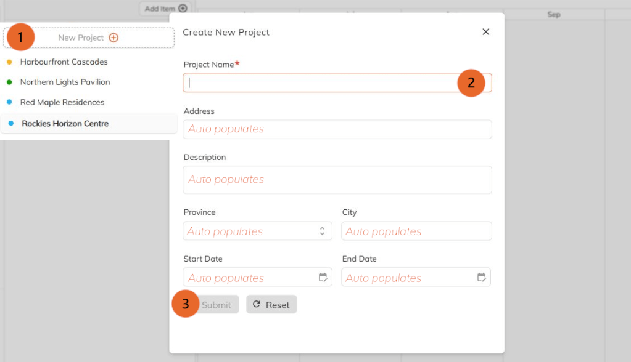The image size is (631, 362).
Task: Click the Province dropdown arrows
Action: tap(322, 231)
